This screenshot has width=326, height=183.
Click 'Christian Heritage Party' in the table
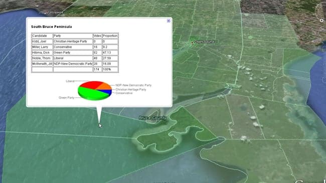tap(73, 41)
